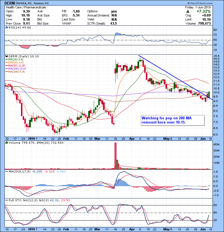Click the green up-triangle next to +7.33%
Image resolution: width=224 pixels, height=232 pixels.
(188, 11)
